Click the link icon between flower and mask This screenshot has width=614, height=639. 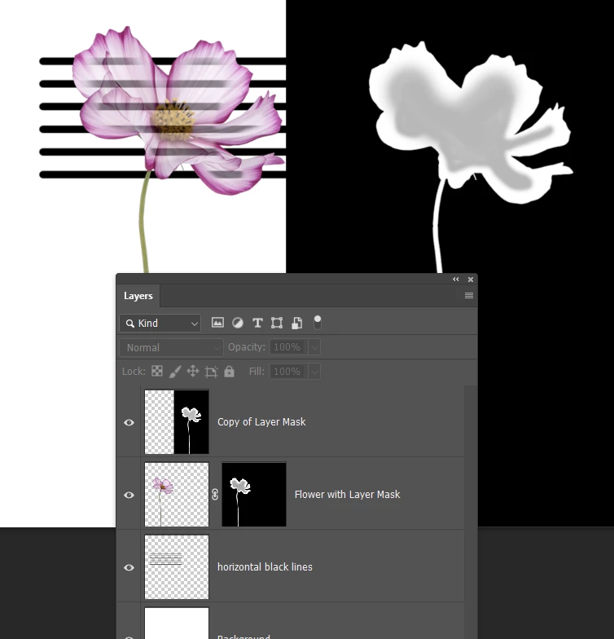coord(215,494)
